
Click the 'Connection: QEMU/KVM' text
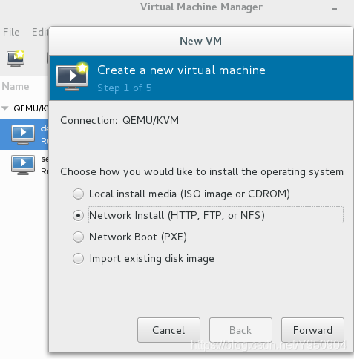pos(119,121)
